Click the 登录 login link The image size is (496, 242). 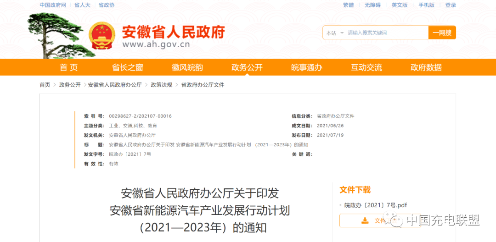point(451,5)
